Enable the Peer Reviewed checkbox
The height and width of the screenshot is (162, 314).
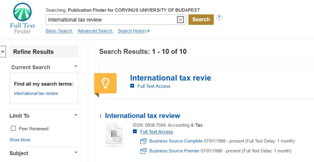[13, 128]
